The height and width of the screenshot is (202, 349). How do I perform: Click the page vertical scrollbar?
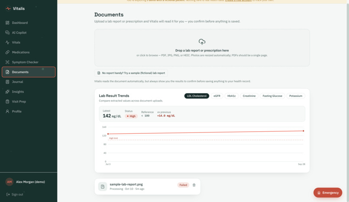point(347,101)
